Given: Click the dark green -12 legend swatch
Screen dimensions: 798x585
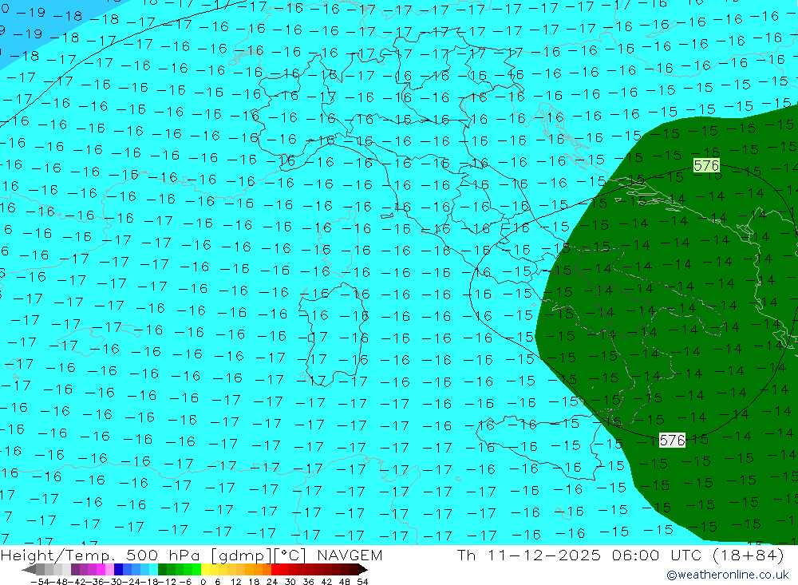Looking at the screenshot, I should point(162,570).
